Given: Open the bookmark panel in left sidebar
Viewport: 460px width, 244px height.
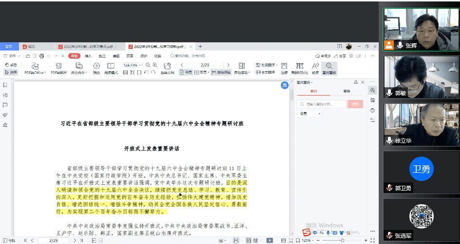Looking at the screenshot, I should point(5,85).
